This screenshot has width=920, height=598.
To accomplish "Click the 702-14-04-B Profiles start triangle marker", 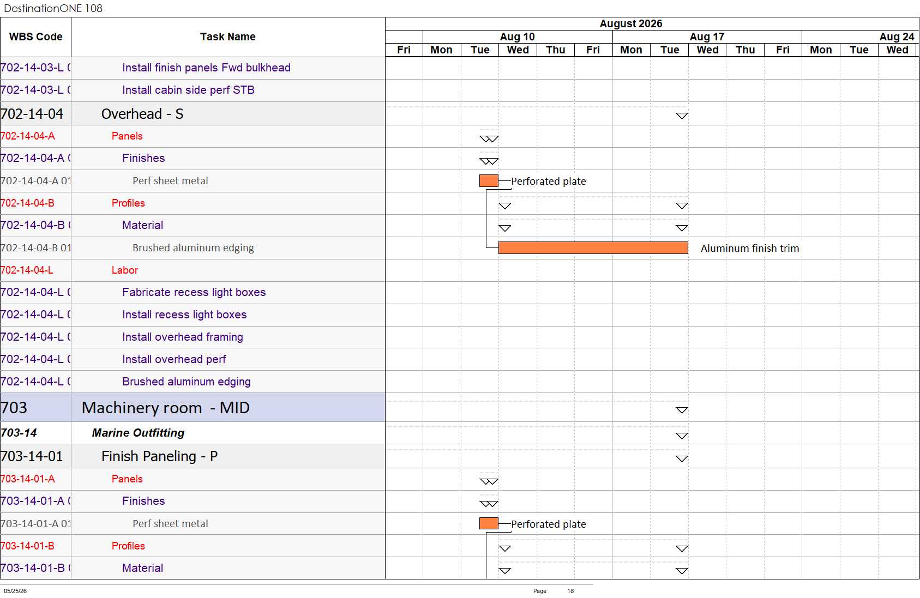I will tap(505, 206).
